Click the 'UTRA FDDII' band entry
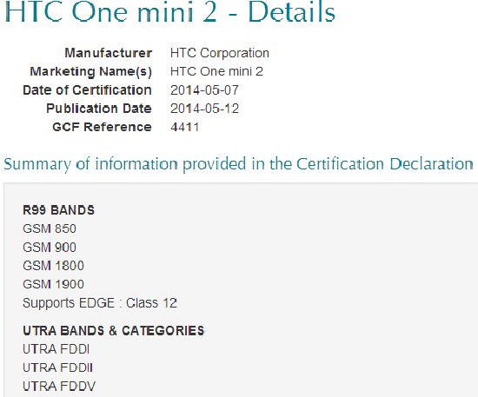Viewport: 478px width, 397px height. 57,367
